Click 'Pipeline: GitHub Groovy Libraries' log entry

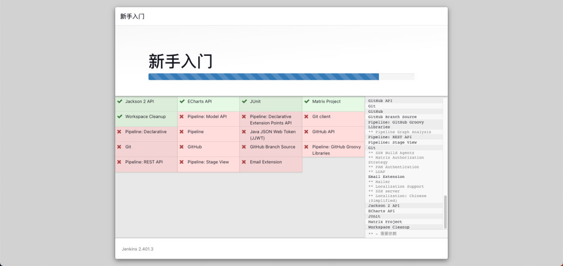396,125
